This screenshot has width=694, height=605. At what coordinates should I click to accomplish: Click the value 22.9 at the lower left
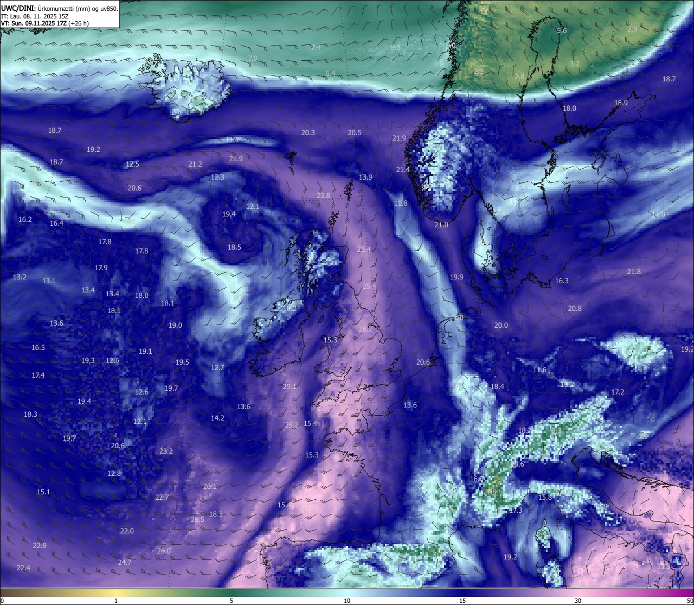(40, 545)
